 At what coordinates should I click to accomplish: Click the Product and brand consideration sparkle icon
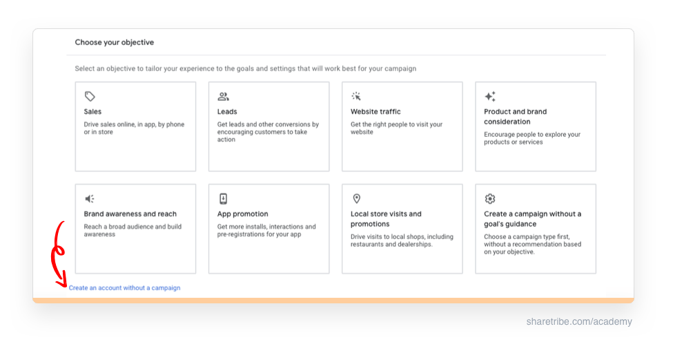[x=490, y=97]
